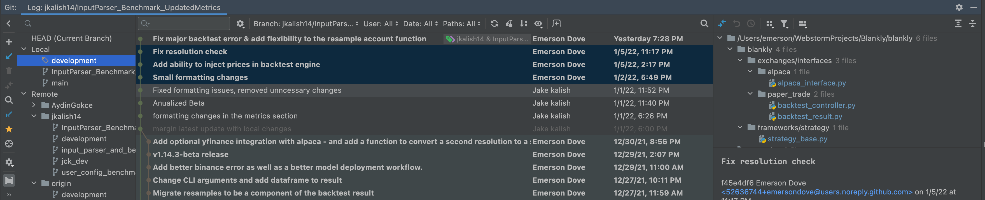The height and width of the screenshot is (200, 985).
Task: Open the layout View Options icon
Action: click(x=803, y=24)
